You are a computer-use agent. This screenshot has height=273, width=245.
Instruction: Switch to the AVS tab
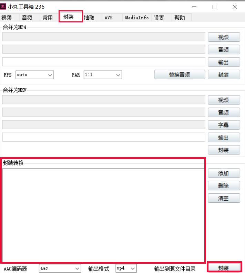pyautogui.click(x=112, y=18)
